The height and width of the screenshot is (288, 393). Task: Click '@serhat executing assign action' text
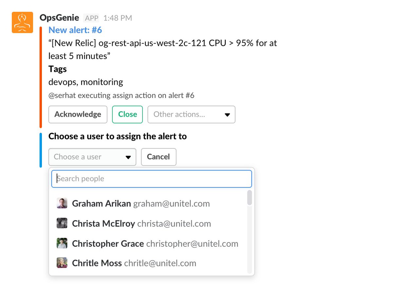coord(122,95)
